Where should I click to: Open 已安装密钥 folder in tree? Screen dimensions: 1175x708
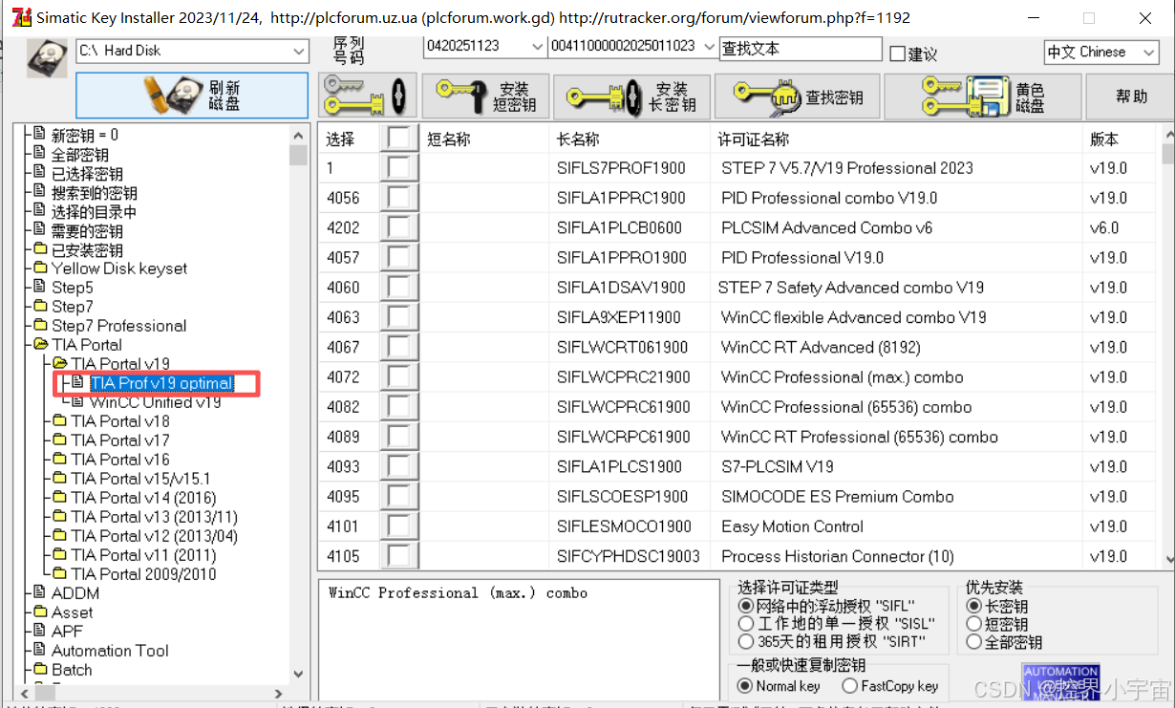tap(87, 249)
